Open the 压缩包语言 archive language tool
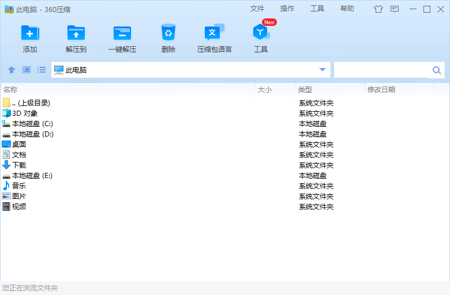 215,32
